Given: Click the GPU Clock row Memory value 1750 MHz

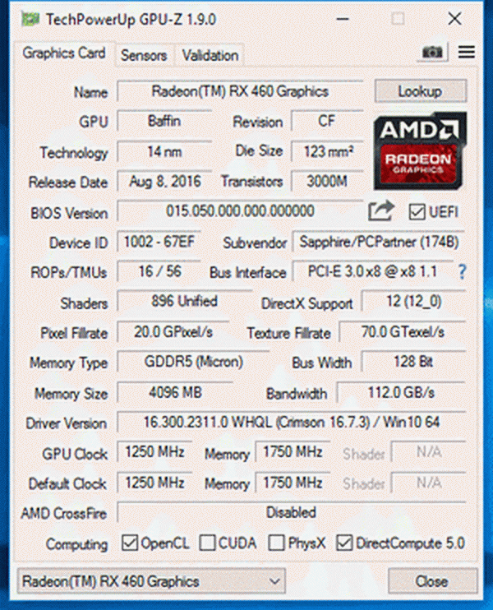Looking at the screenshot, I should pos(293,452).
